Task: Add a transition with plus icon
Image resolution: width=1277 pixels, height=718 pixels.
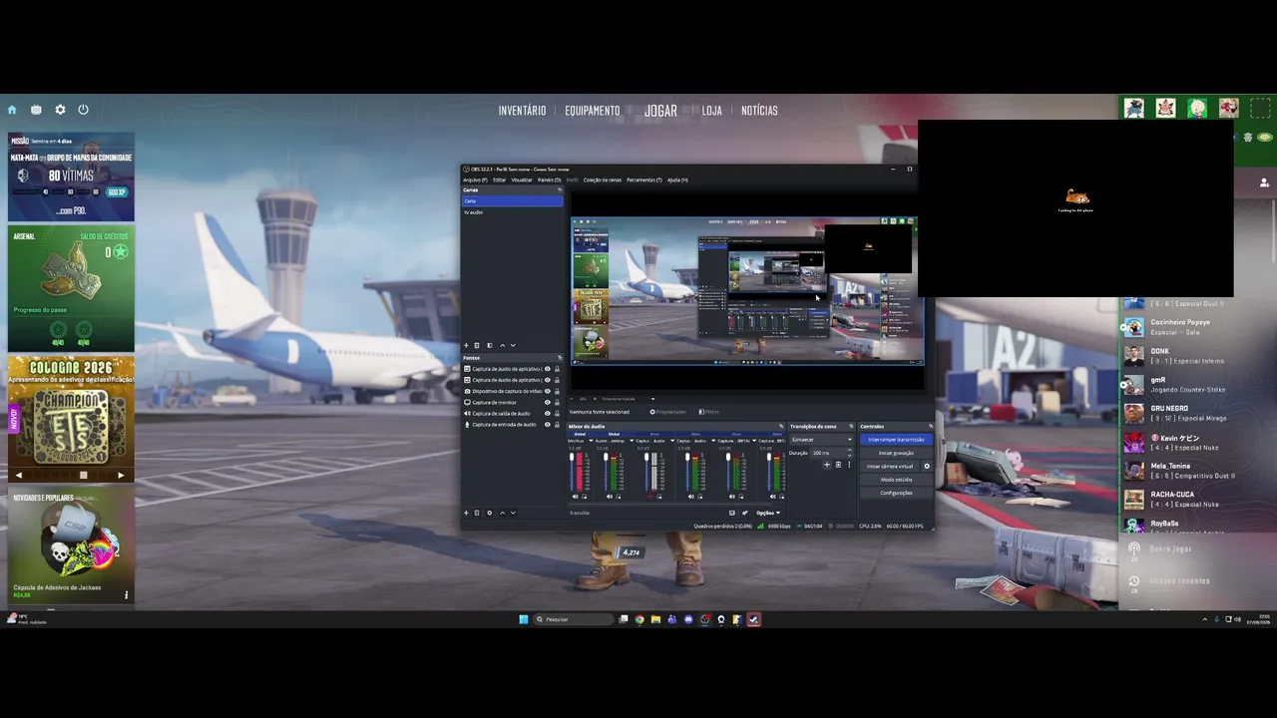Action: click(x=827, y=465)
